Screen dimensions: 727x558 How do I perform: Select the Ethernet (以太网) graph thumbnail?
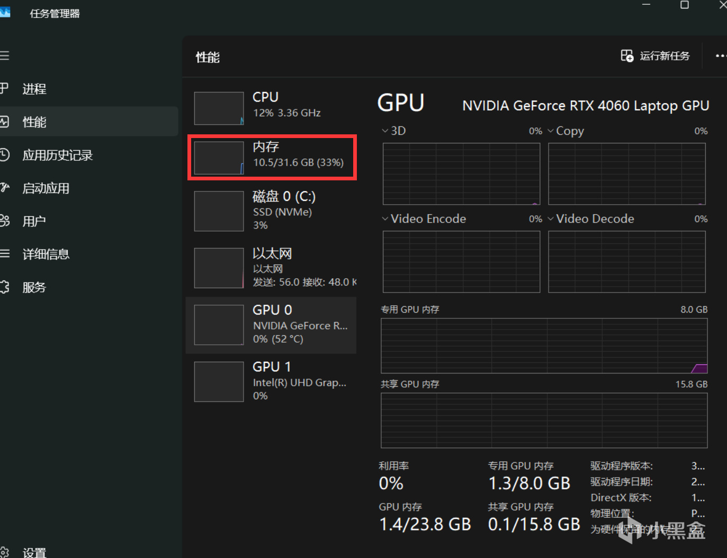click(219, 268)
